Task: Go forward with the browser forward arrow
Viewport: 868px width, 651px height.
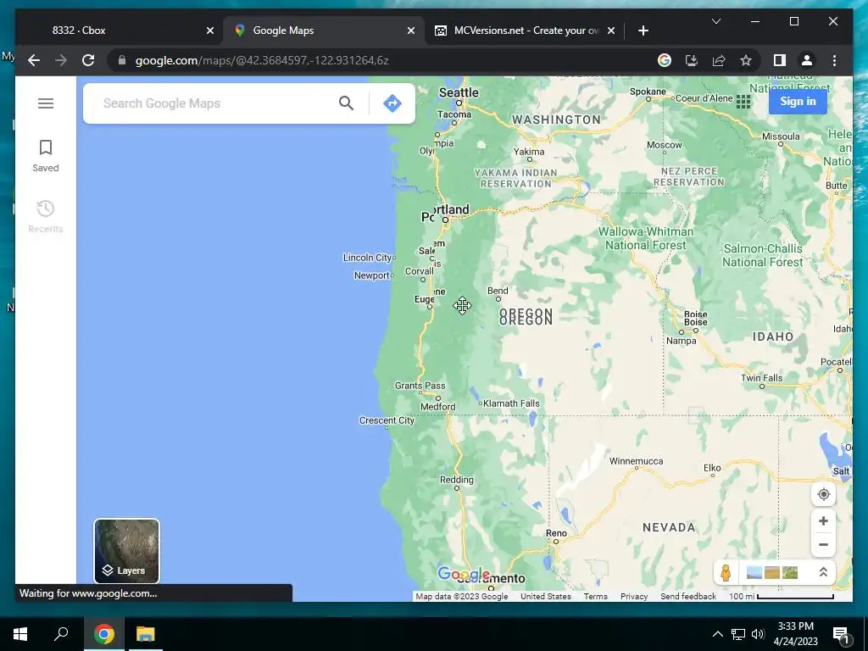Action: [61, 60]
